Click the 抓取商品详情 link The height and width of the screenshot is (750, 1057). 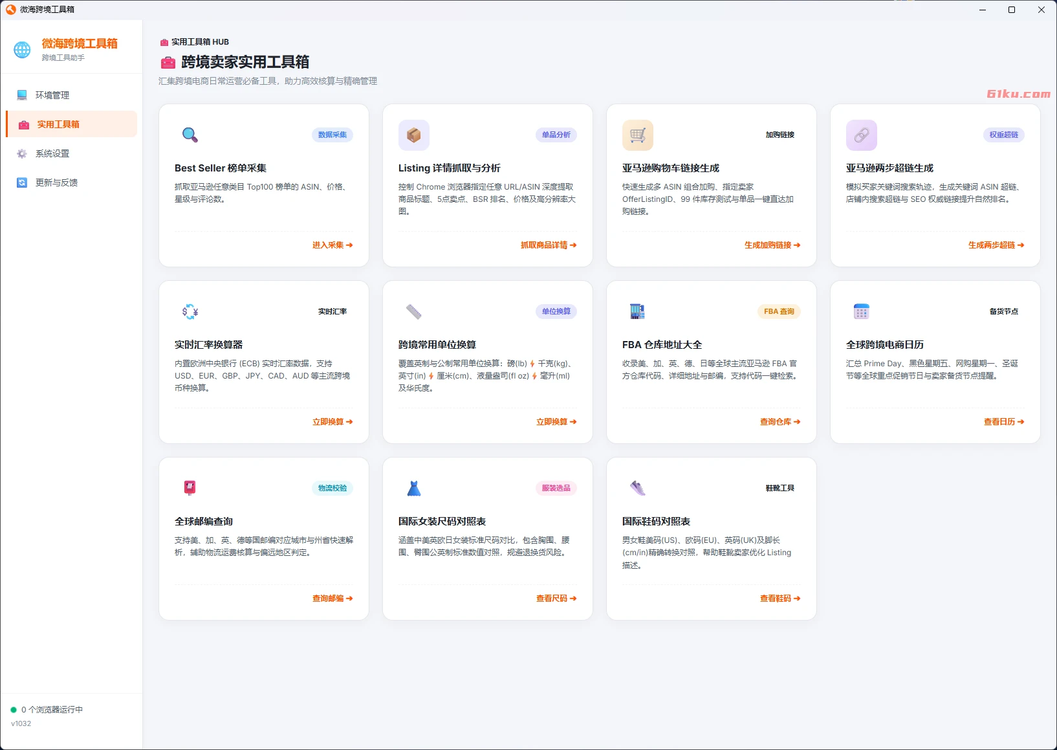(x=549, y=245)
